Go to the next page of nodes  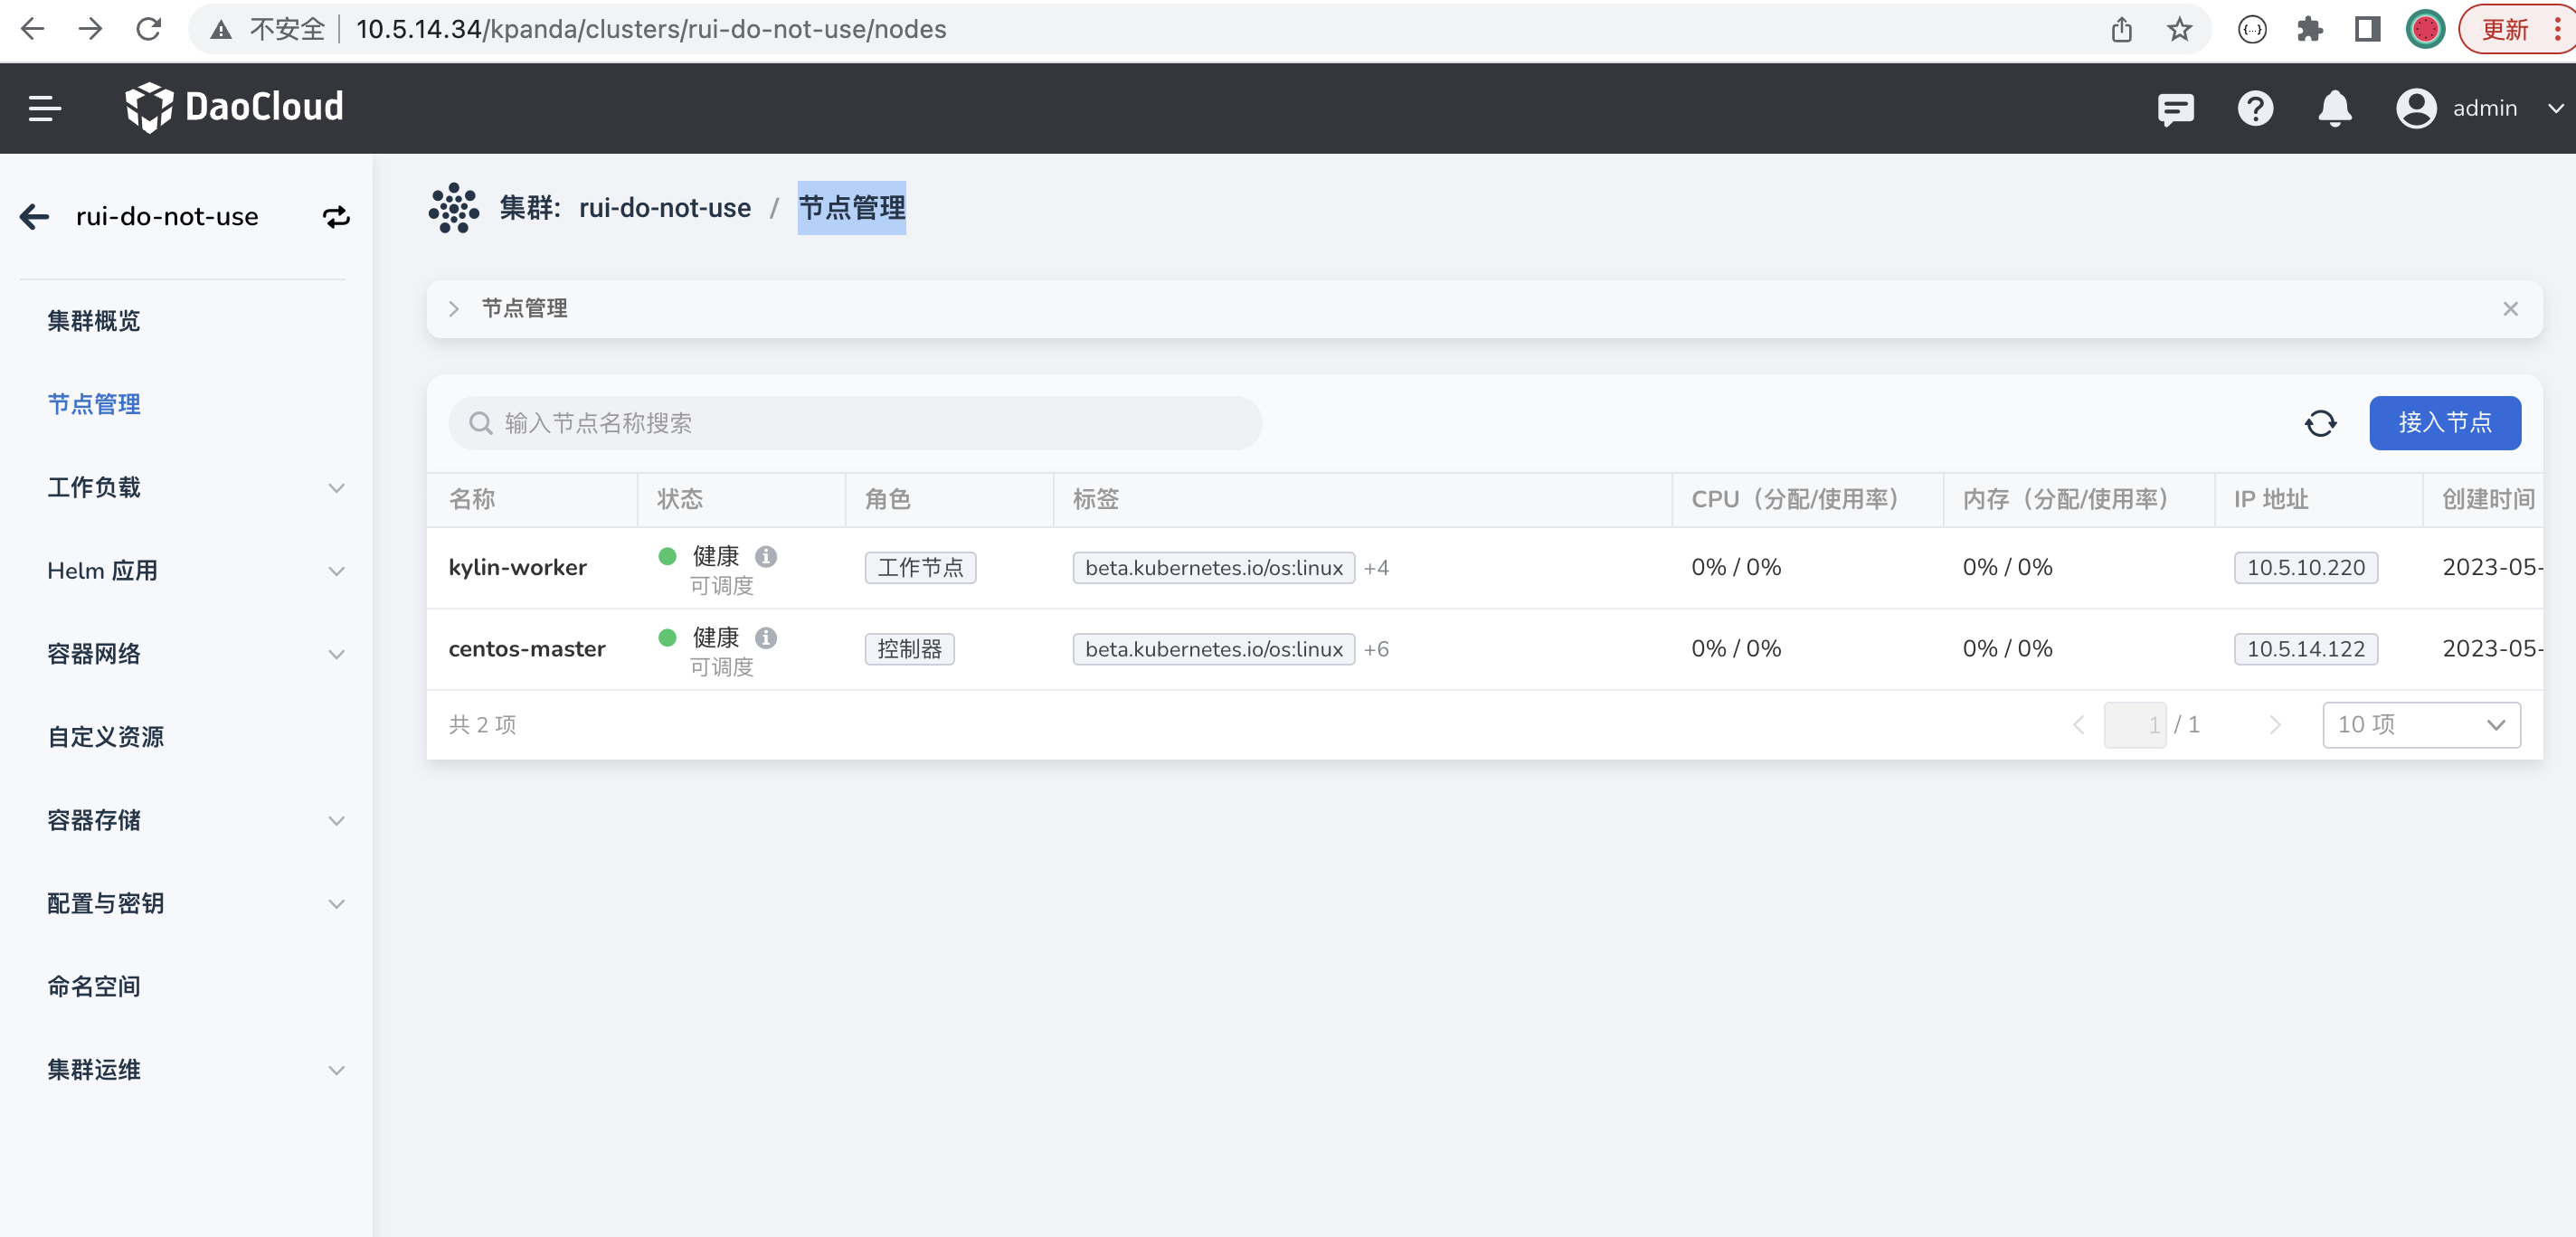(2275, 725)
